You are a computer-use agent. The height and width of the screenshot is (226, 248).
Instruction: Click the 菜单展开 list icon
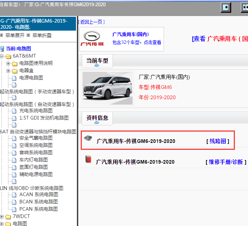click(1, 35)
